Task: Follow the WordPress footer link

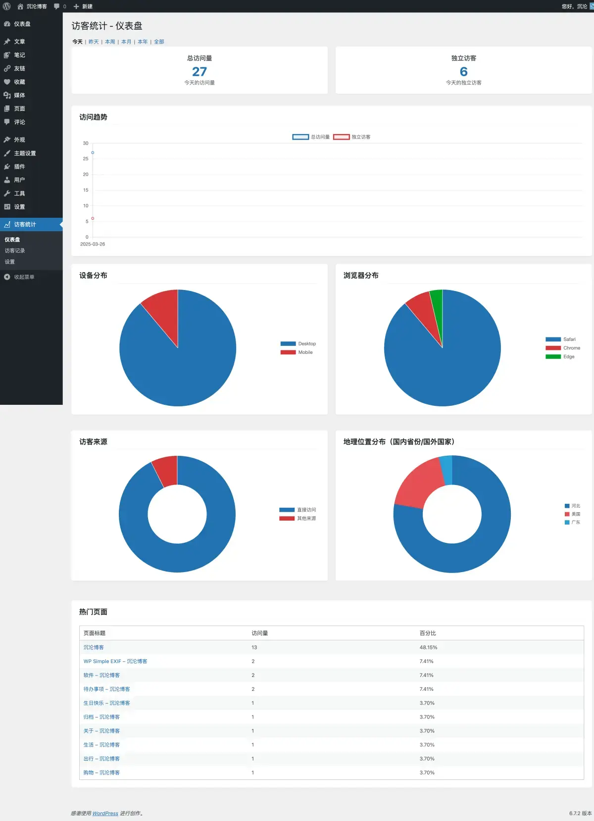Action: (105, 813)
